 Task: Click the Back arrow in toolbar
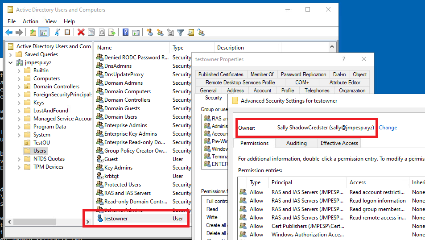pos(9,33)
